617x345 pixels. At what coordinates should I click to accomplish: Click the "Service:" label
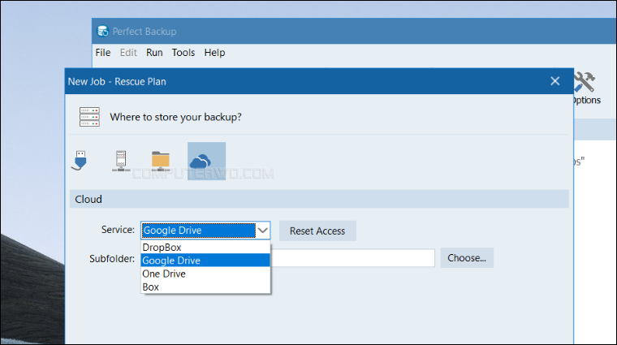118,230
